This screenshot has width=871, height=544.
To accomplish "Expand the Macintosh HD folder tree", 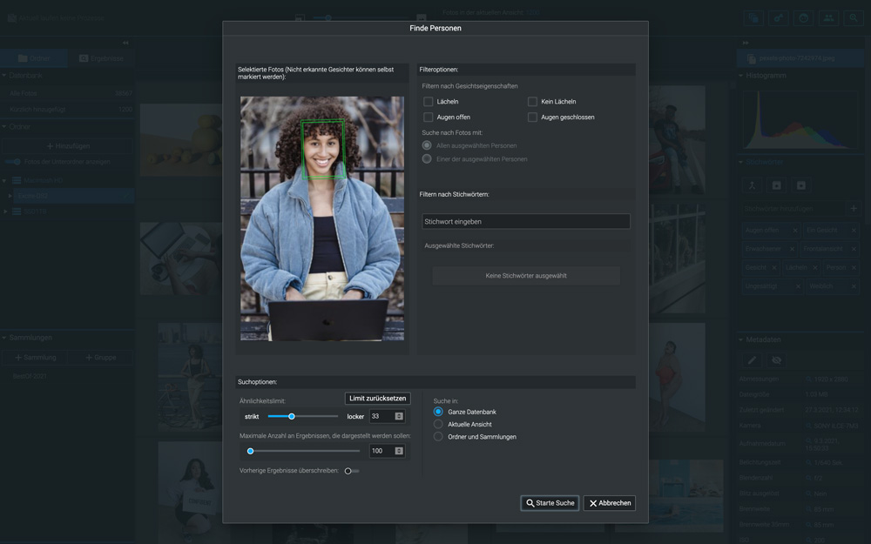I will (5, 181).
